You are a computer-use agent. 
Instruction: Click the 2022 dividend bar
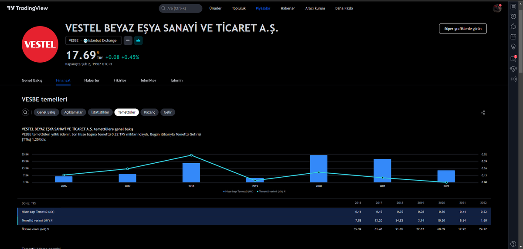446,176
